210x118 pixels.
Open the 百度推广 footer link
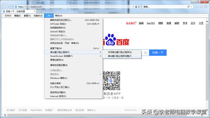tap(50, 110)
